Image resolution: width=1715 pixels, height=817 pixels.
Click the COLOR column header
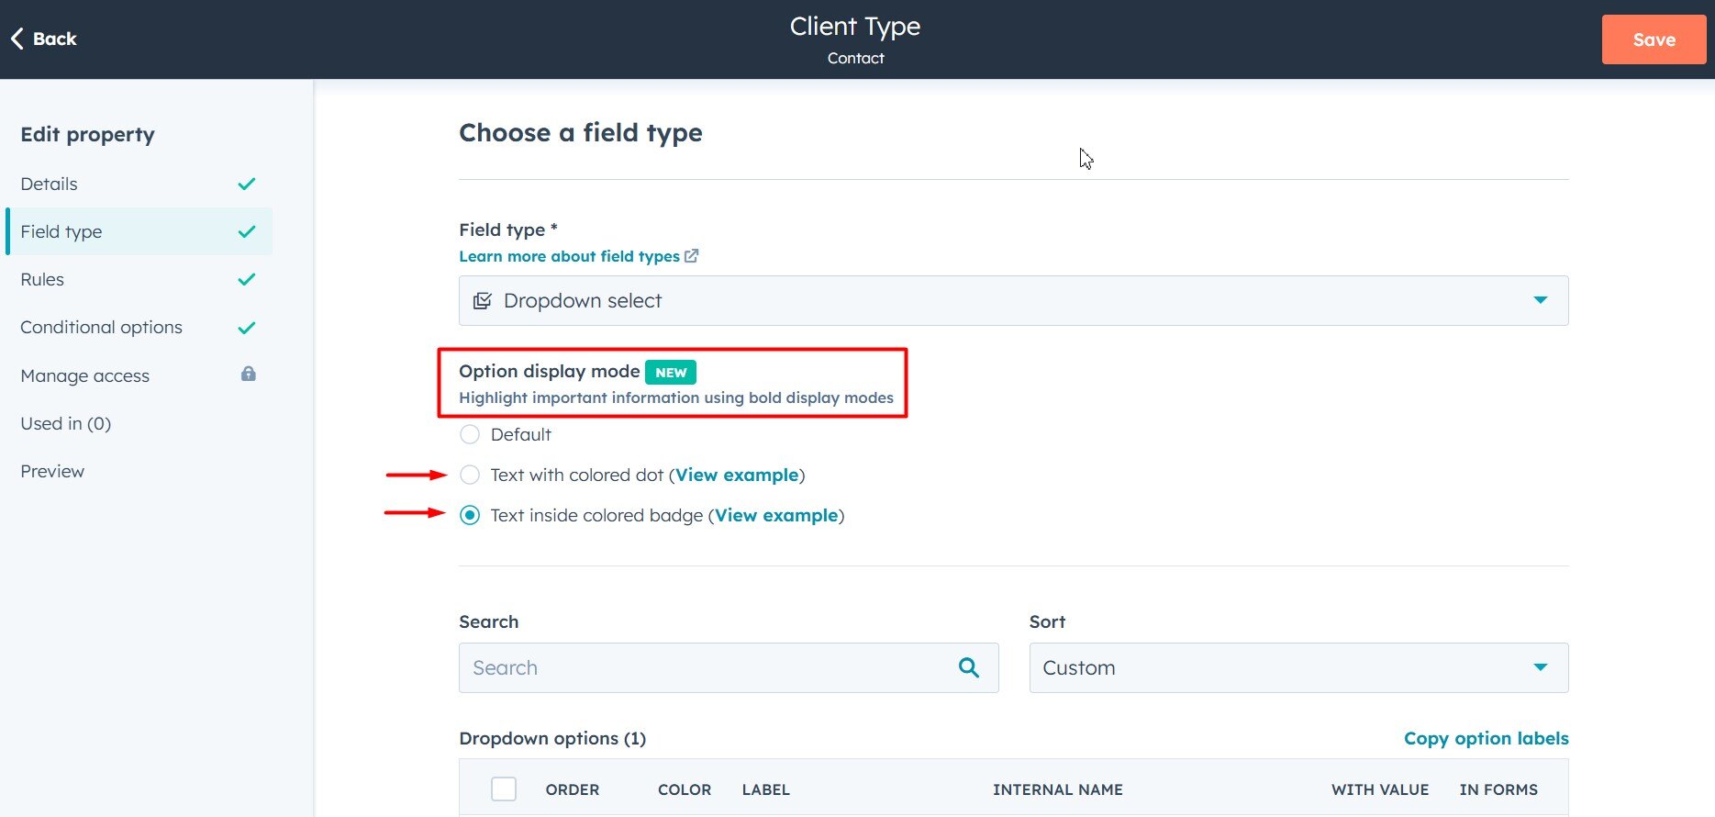coord(685,789)
